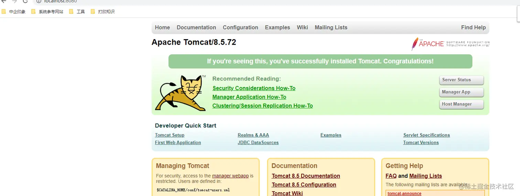The height and width of the screenshot is (196, 520).
Task: Open Clustering/Session Replication How-To link
Action: click(x=262, y=106)
